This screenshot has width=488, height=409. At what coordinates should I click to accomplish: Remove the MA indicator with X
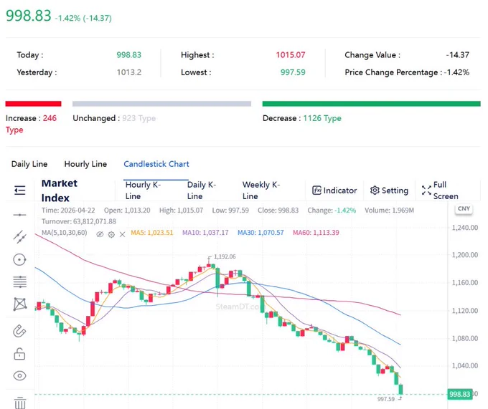click(122, 234)
